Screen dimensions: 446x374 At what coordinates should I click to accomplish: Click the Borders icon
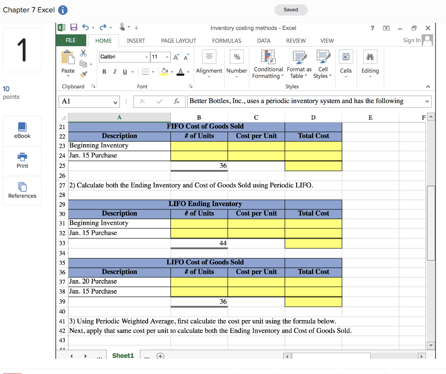(145, 72)
